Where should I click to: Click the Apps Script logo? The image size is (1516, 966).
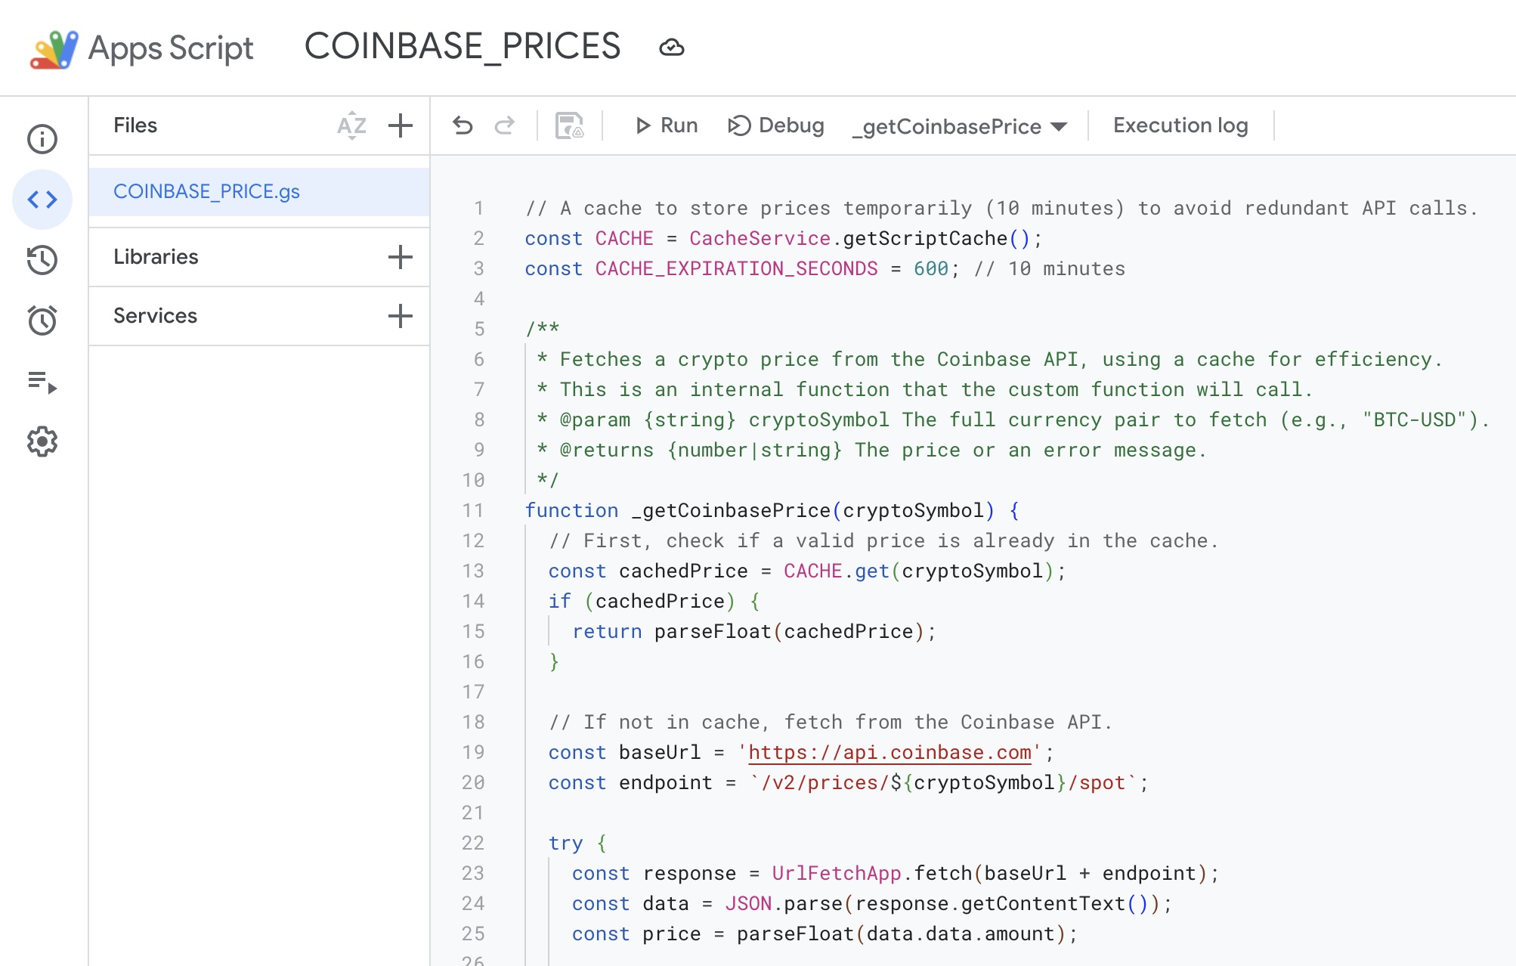(x=54, y=49)
